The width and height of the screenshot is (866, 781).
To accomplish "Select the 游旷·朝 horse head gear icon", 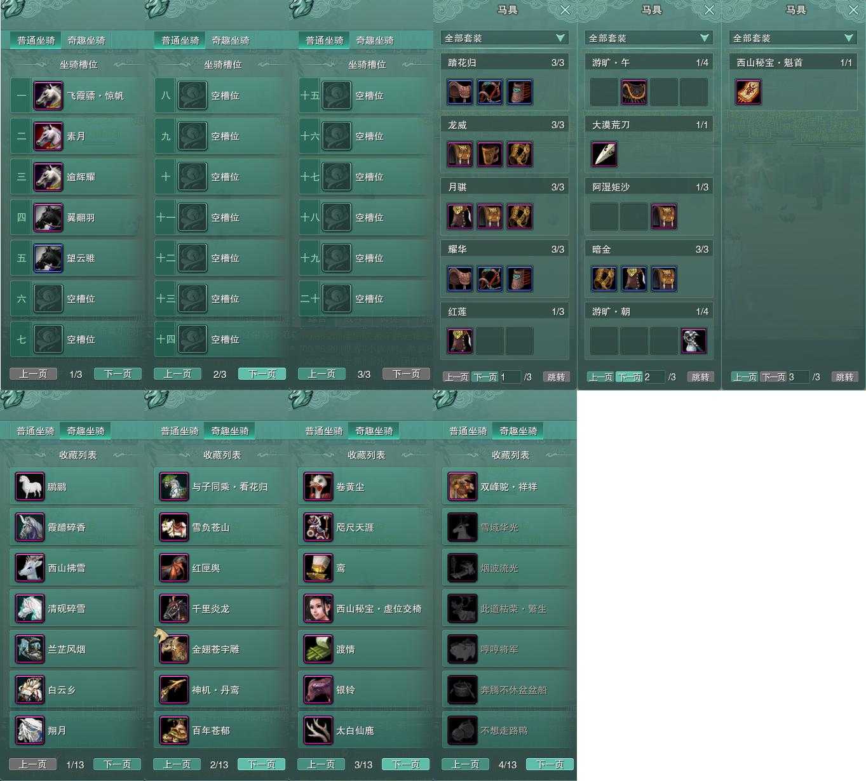I will (x=693, y=340).
